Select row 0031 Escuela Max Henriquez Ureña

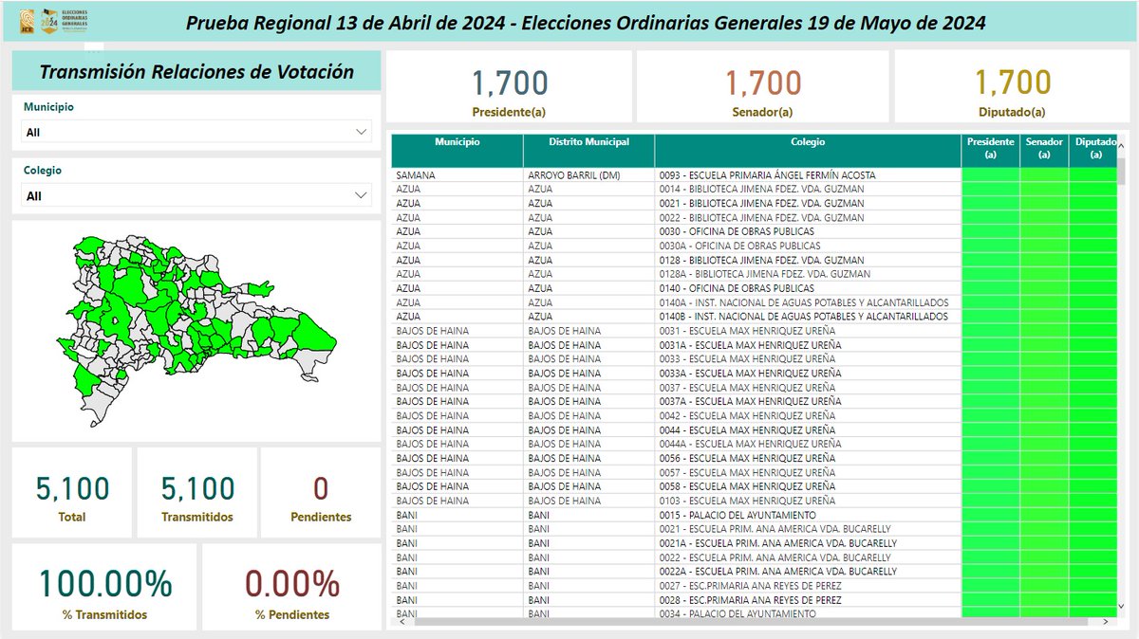click(755, 331)
